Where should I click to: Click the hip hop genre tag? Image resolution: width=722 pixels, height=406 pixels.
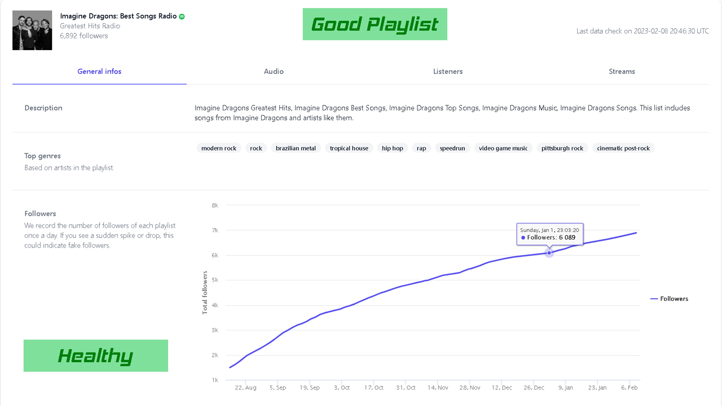(x=393, y=148)
